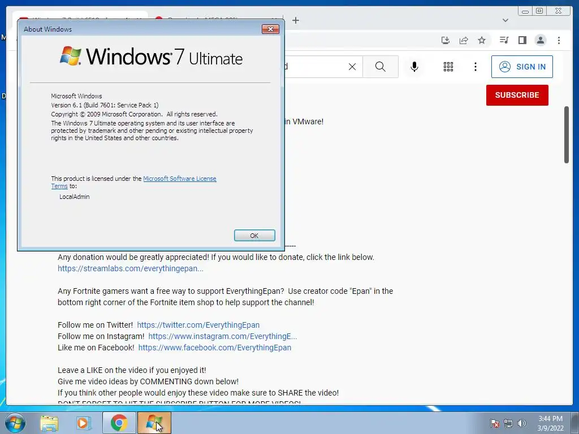Screen dimensions: 579x434
Task: Click the SIGN IN button
Action: [522, 67]
